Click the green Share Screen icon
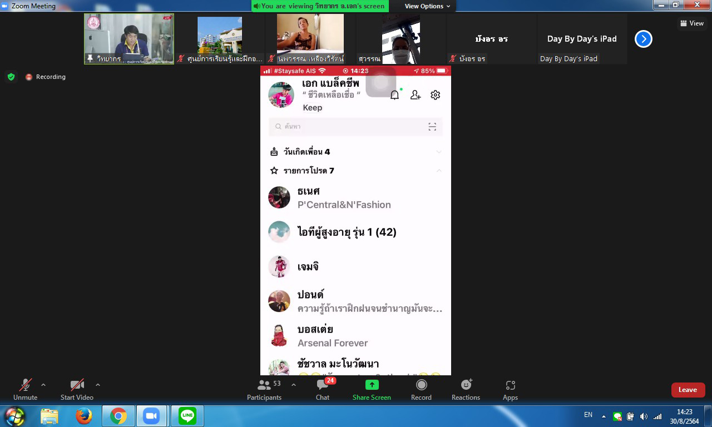Screen dimensions: 712x427 [x=372, y=385]
